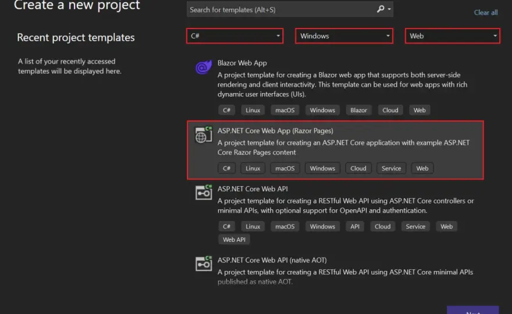
Task: Click the C# tag under Razor Pages template
Action: 226,168
